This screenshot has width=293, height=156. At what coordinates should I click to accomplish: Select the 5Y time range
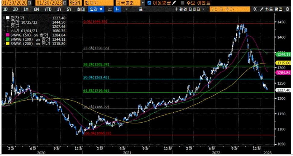pyautogui.click(x=69, y=9)
